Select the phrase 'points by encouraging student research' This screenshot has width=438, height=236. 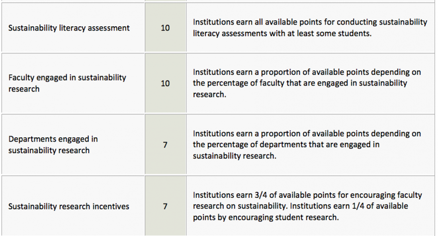point(266,217)
